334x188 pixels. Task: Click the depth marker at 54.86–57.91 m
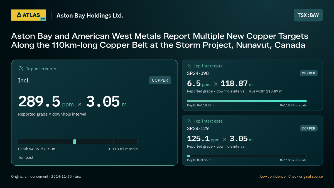[x=75, y=142]
